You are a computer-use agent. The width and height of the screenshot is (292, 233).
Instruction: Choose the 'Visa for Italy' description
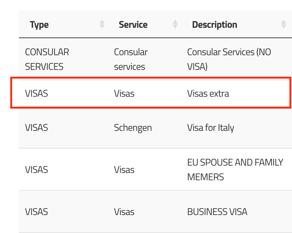211,127
